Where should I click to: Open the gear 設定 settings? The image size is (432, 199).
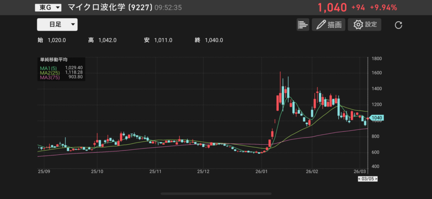[x=364, y=24]
